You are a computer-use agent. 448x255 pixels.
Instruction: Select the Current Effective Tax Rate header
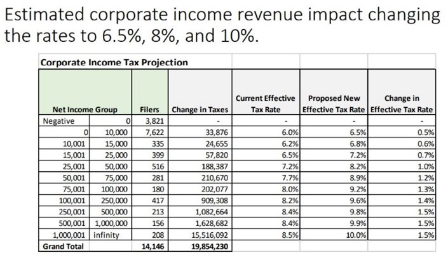pos(266,92)
